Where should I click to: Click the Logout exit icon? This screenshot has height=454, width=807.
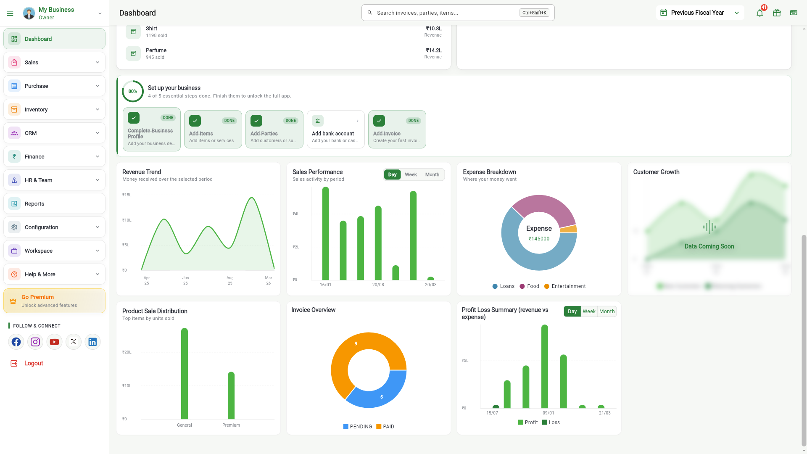tap(14, 363)
